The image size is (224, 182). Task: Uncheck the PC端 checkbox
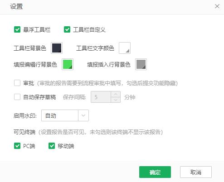pyautogui.click(x=17, y=146)
